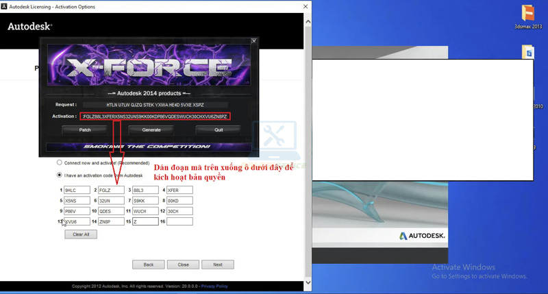Image resolution: width=548 pixels, height=294 pixels.
Task: Open the 3dsmax 2013 desktop folder
Action: click(x=528, y=14)
